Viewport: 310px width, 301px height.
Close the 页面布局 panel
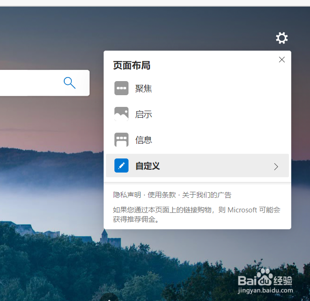[x=282, y=60]
